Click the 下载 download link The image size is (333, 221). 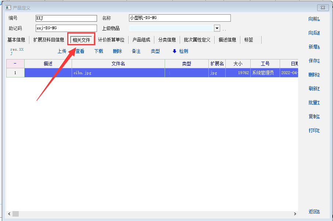click(x=99, y=51)
